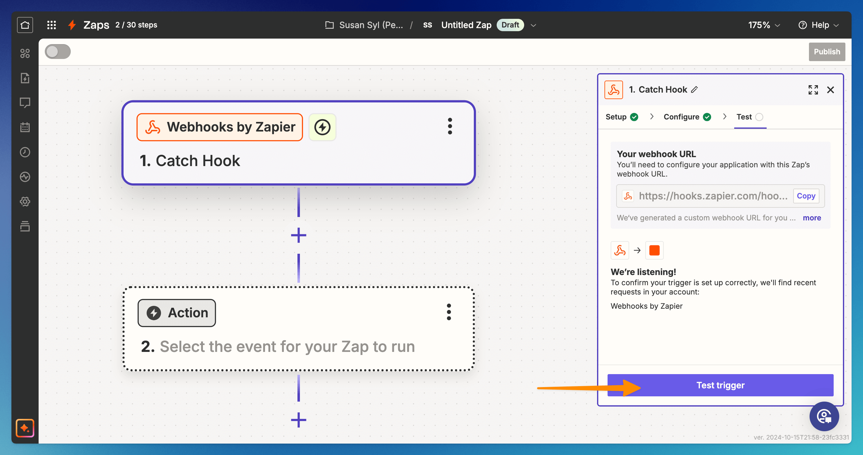The height and width of the screenshot is (455, 863).
Task: Click three-dot menu on Catch Hook step
Action: (x=450, y=126)
